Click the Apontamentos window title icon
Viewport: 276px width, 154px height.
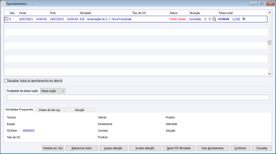coord(3,4)
